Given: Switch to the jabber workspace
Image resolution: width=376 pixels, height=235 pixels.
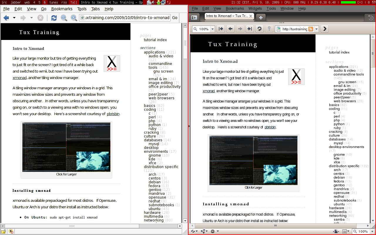Looking at the screenshot, I should tap(16, 2).
